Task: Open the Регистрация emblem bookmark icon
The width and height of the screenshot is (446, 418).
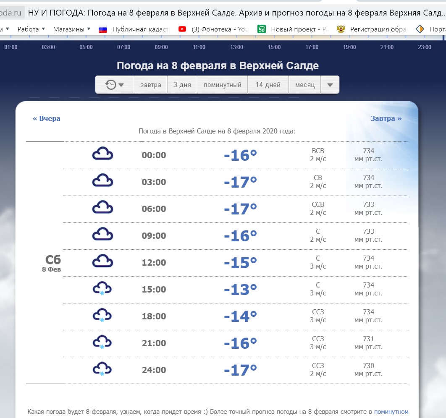Action: click(341, 29)
